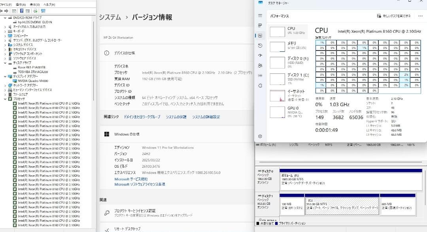Open the 表示 menu in Device Manager
The height and width of the screenshot is (232, 427).
(35, 4)
